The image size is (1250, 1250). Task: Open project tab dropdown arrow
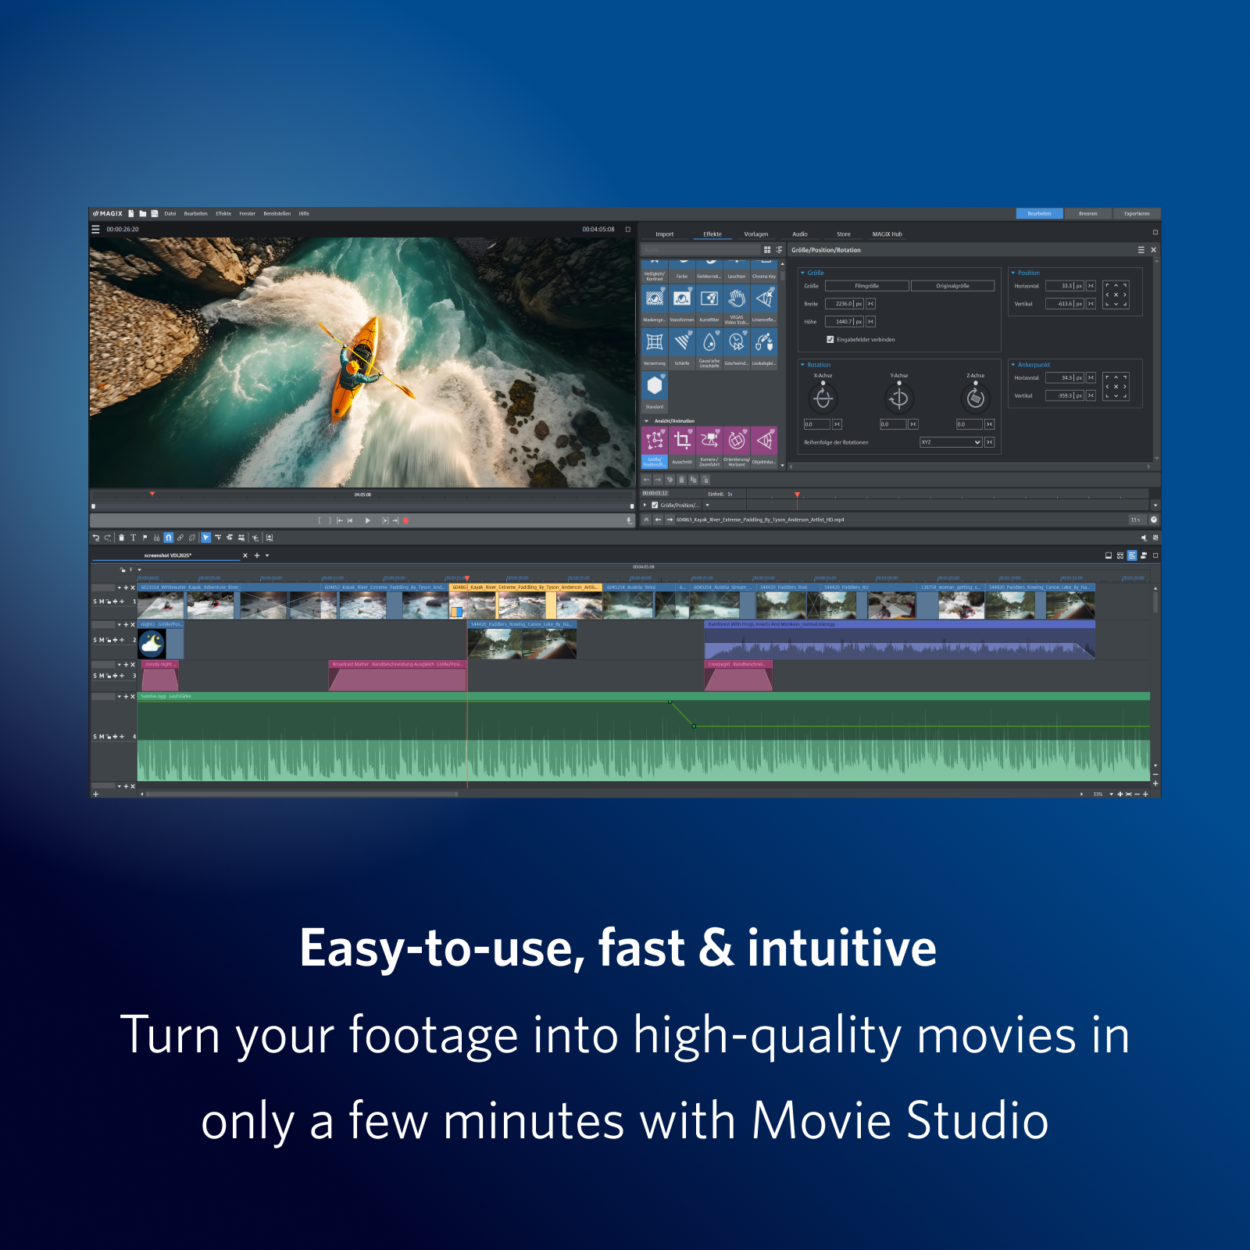click(x=267, y=555)
